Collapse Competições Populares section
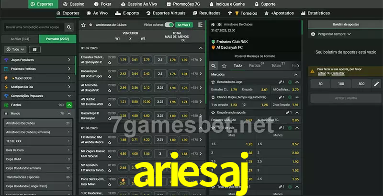 (x=69, y=96)
